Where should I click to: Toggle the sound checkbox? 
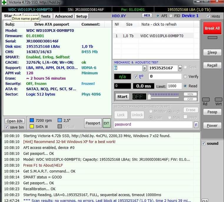(203, 144)
